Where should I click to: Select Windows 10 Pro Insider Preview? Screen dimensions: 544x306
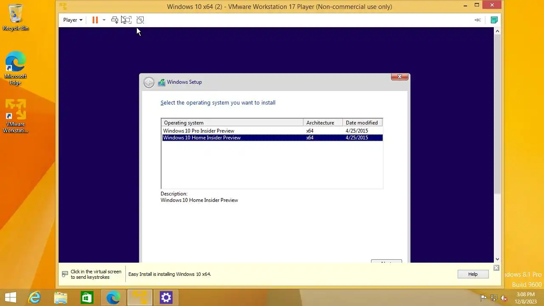point(272,131)
